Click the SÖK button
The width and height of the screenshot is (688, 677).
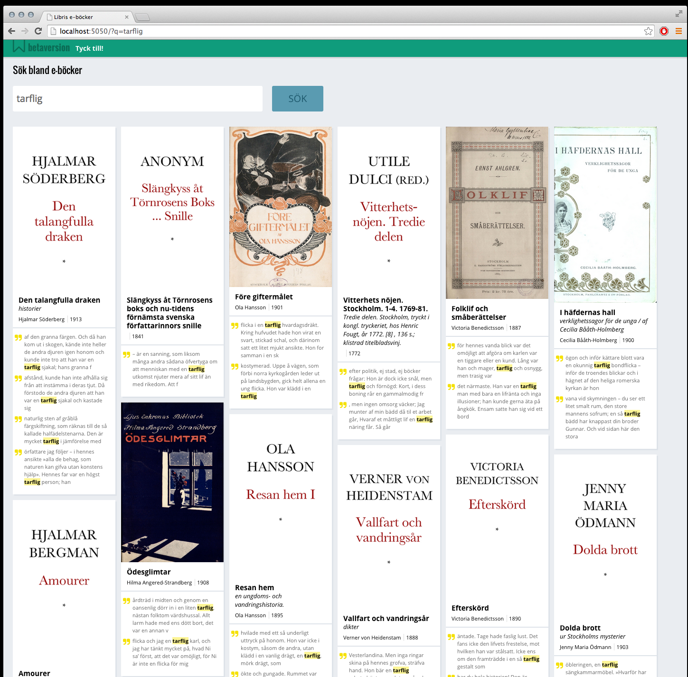pos(298,99)
